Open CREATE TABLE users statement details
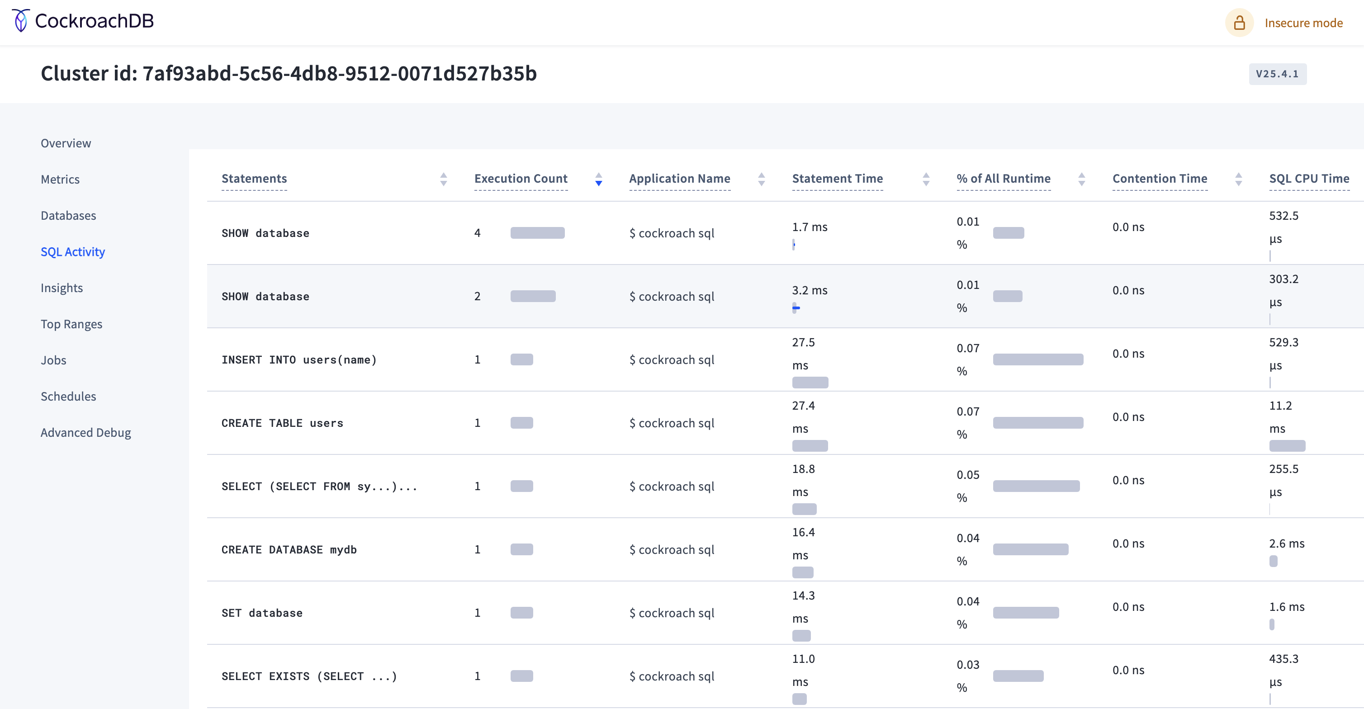Image resolution: width=1364 pixels, height=709 pixels. pyautogui.click(x=282, y=422)
